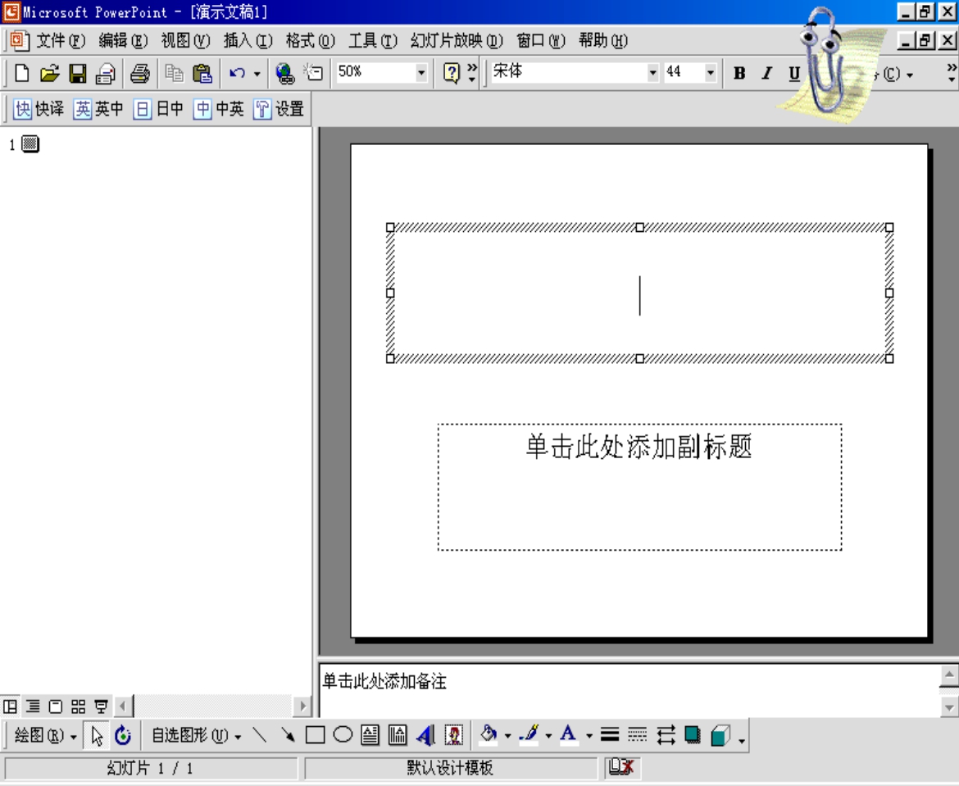This screenshot has height=786, width=959.
Task: Select the Oval drawing tool
Action: [x=343, y=734]
